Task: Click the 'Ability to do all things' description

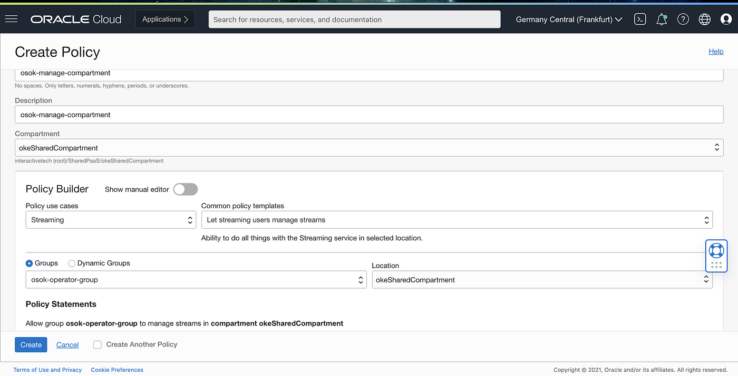Action: 312,238
